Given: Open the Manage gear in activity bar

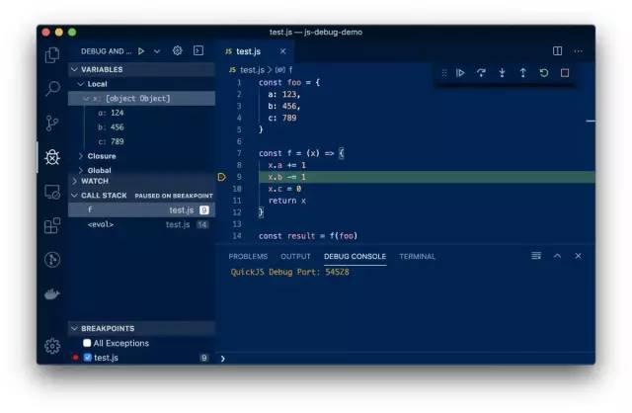Looking at the screenshot, I should click(x=52, y=346).
